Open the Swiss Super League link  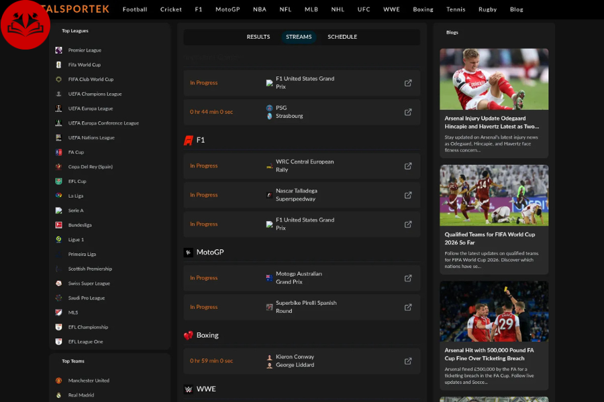[89, 283]
